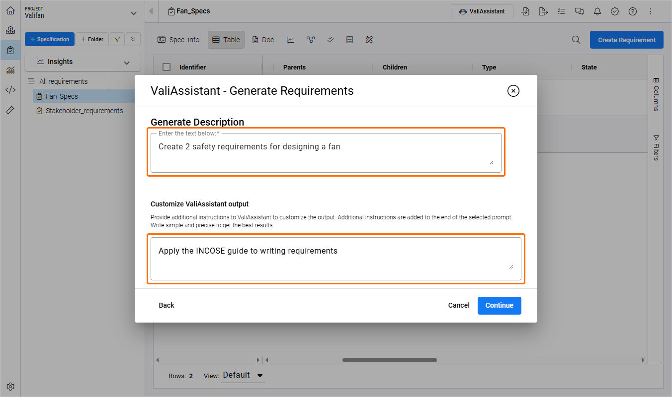Switch to the Doc tab
The width and height of the screenshot is (672, 397).
pos(263,40)
